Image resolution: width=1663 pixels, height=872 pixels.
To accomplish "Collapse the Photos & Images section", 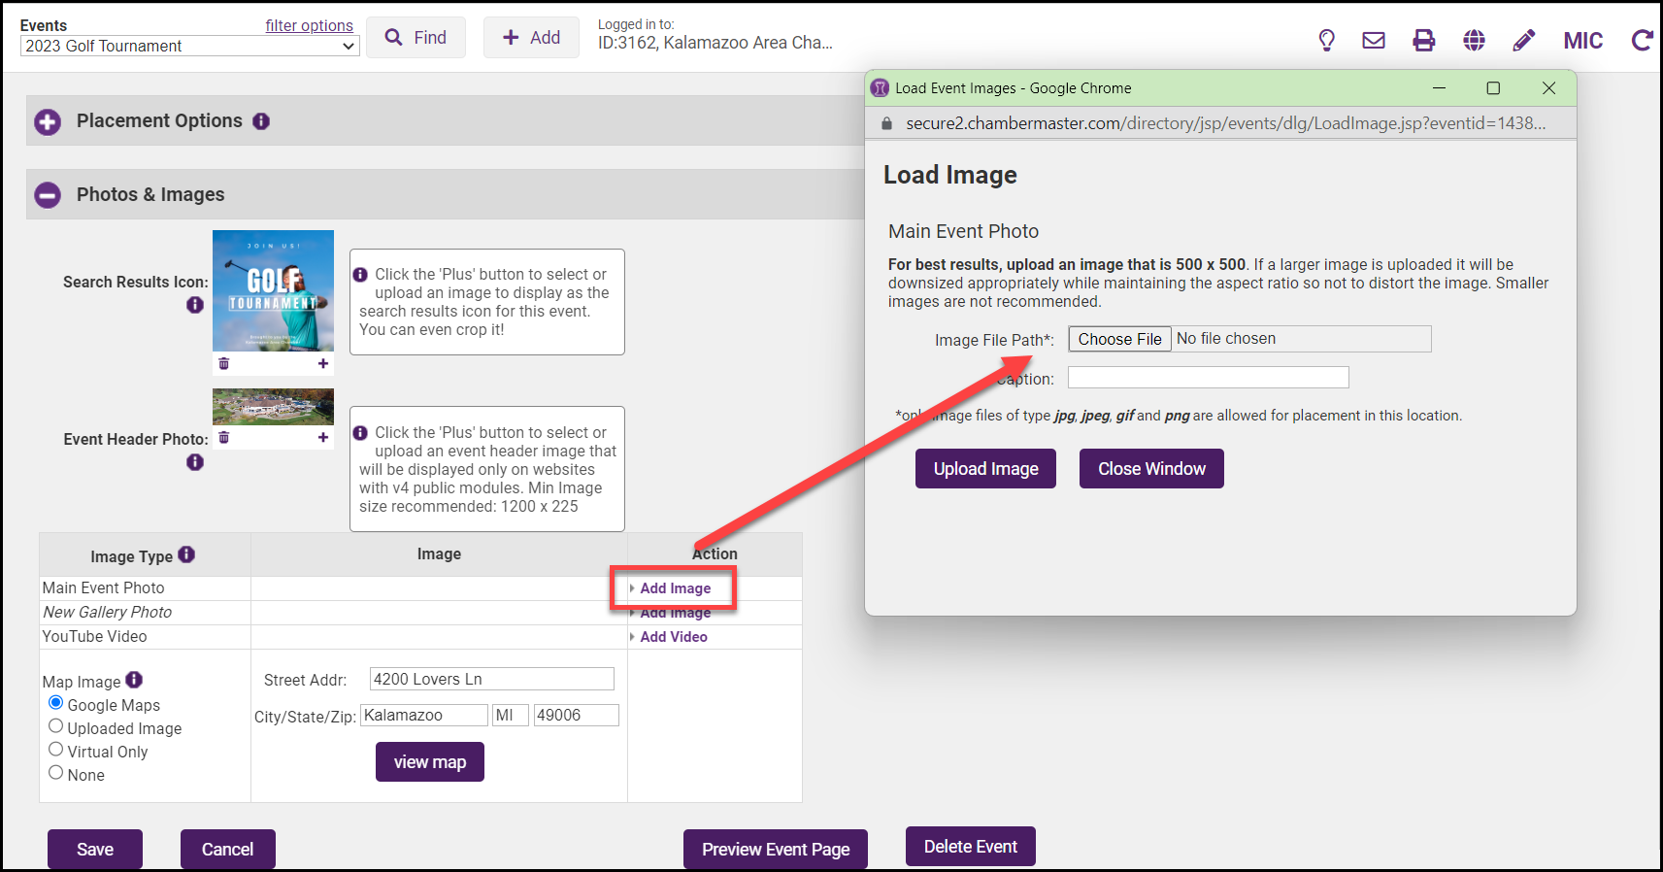I will (48, 195).
